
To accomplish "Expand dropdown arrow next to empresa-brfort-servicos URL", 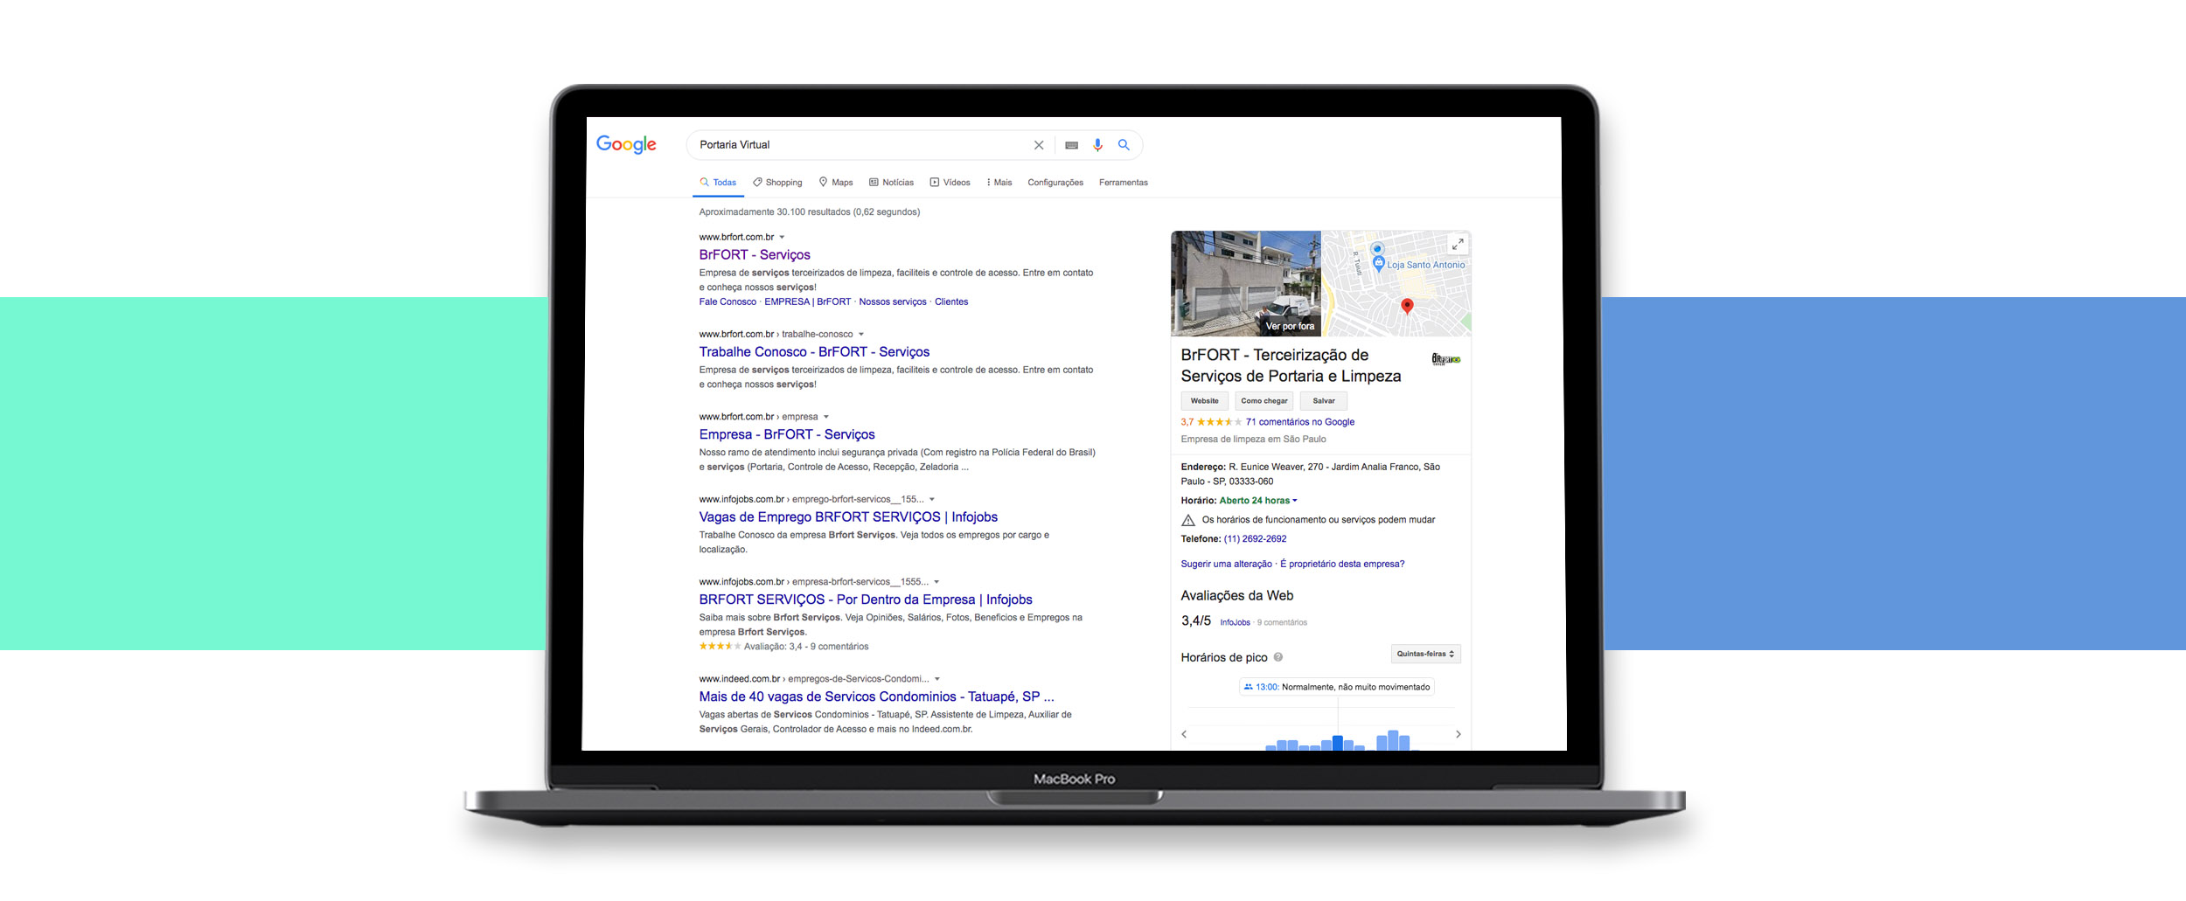I will coord(936,582).
